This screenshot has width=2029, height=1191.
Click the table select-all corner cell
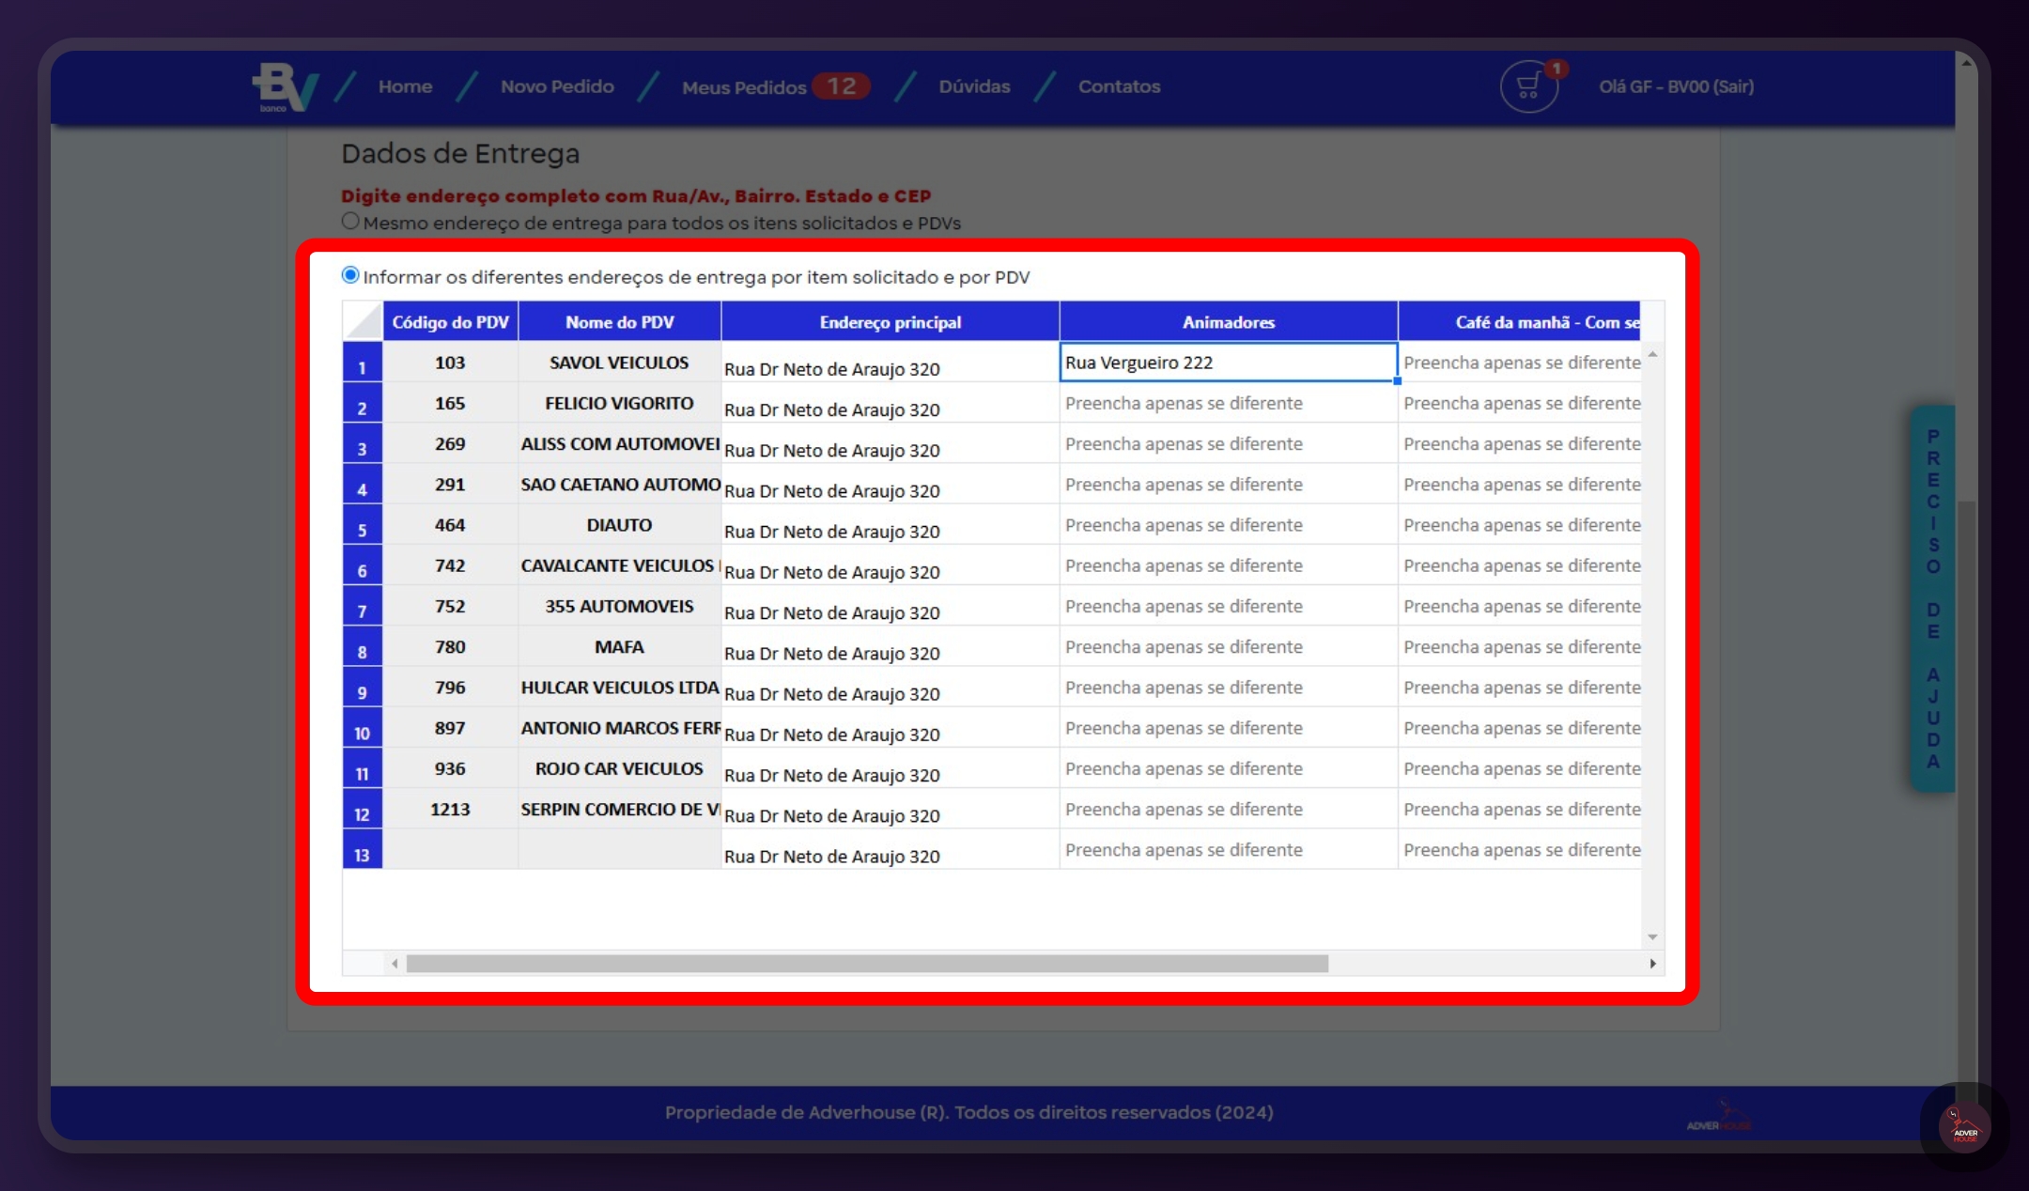363,321
